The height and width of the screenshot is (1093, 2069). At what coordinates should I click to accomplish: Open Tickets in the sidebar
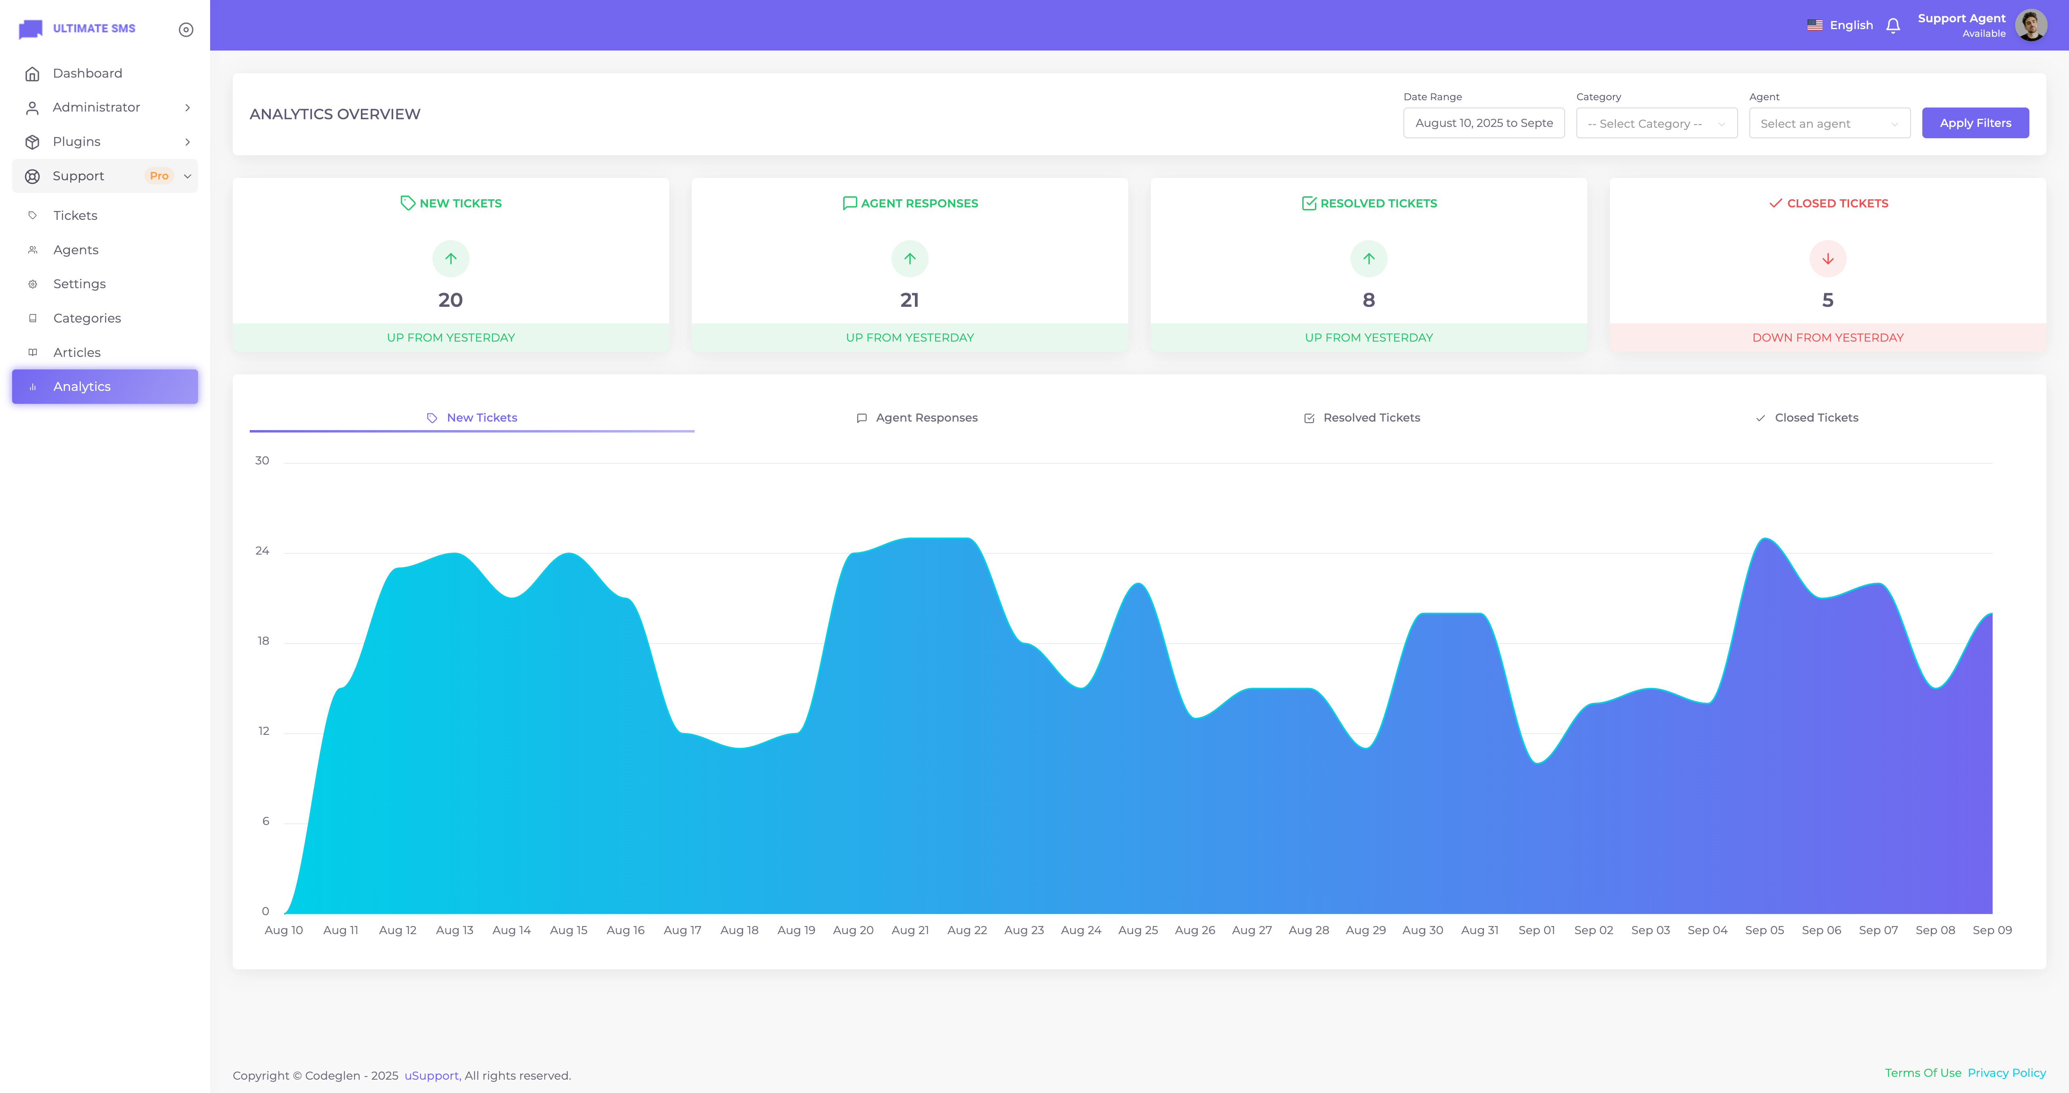point(75,215)
